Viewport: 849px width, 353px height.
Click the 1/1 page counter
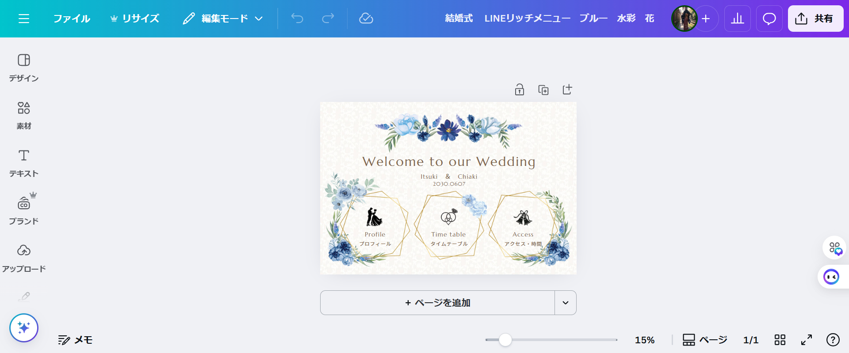click(751, 340)
